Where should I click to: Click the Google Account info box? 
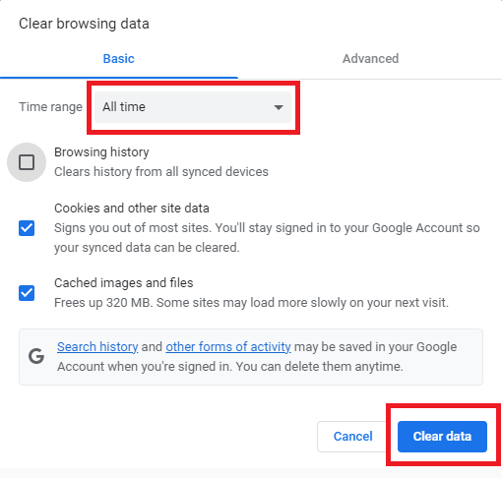point(251,357)
